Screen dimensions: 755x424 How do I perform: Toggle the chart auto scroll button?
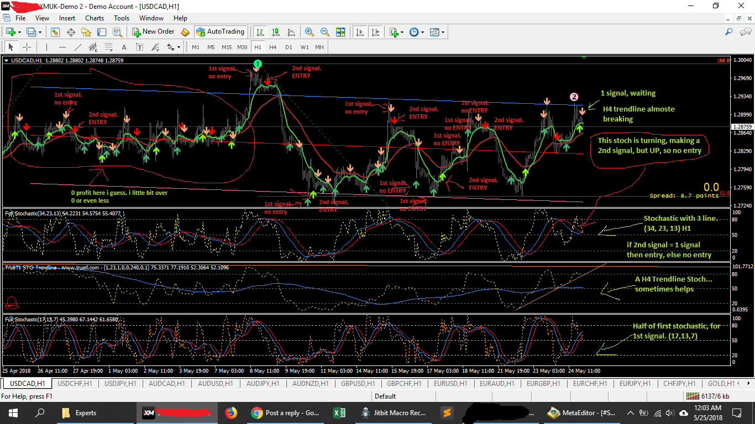[360, 32]
